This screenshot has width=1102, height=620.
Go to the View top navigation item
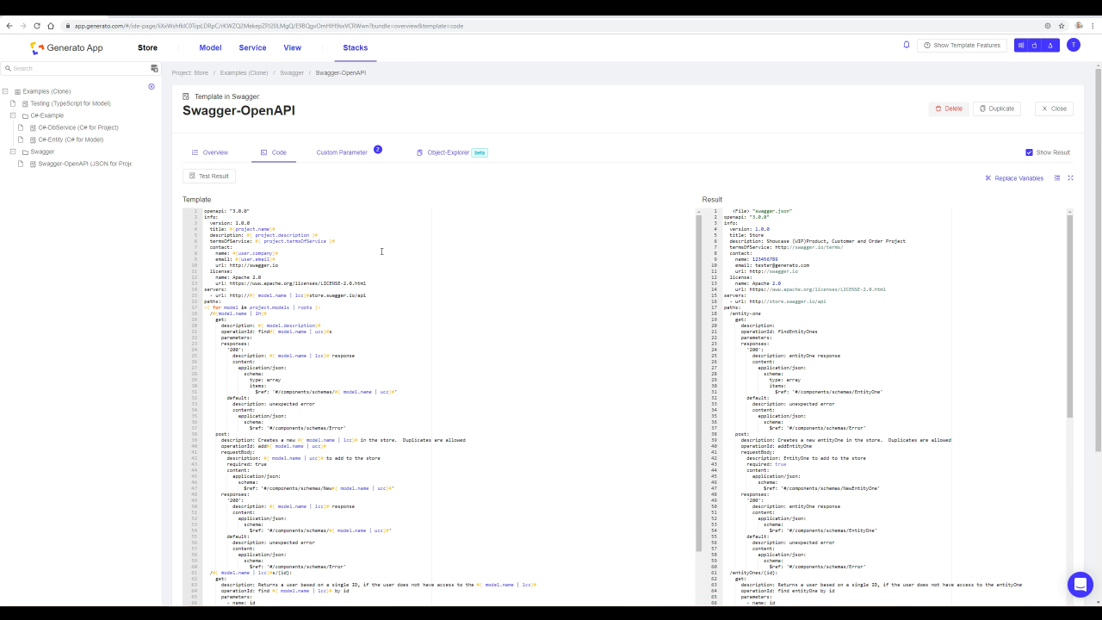(293, 48)
